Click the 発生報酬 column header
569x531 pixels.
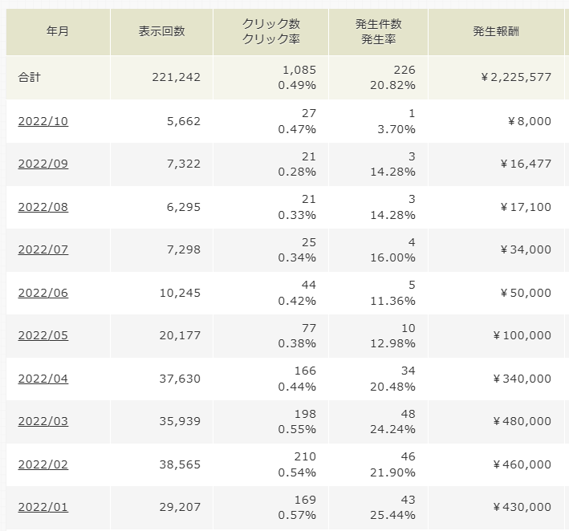(496, 32)
